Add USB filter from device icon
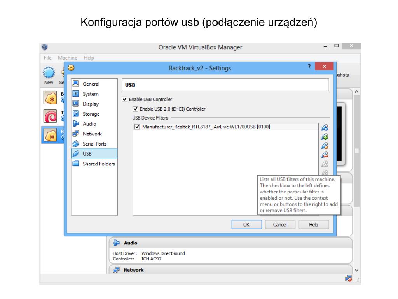Screen dimensions: 398x299 click(x=325, y=137)
